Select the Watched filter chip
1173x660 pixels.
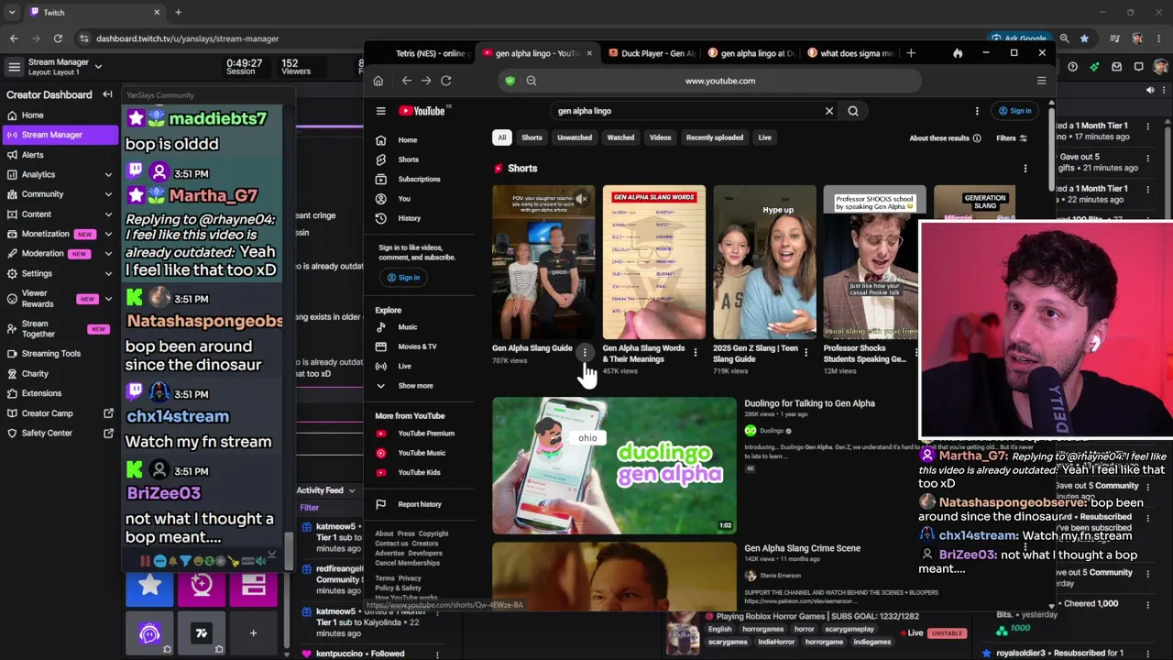(x=620, y=137)
